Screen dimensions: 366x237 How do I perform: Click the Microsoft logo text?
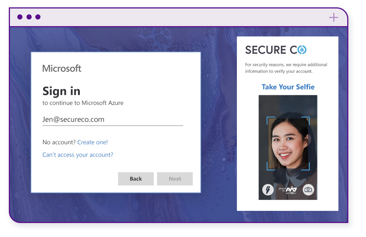coord(62,68)
